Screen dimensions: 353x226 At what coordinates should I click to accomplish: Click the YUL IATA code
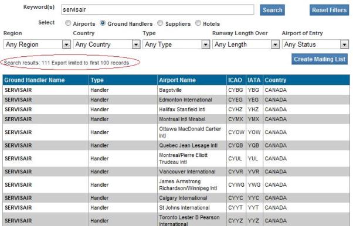[x=253, y=158]
